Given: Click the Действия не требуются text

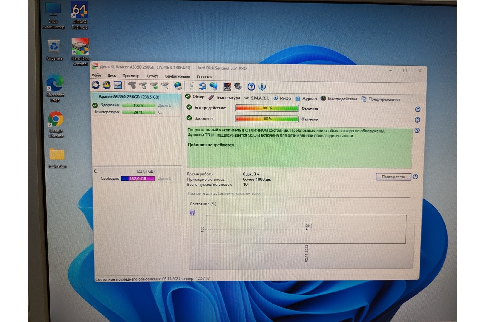Looking at the screenshot, I should [211, 145].
